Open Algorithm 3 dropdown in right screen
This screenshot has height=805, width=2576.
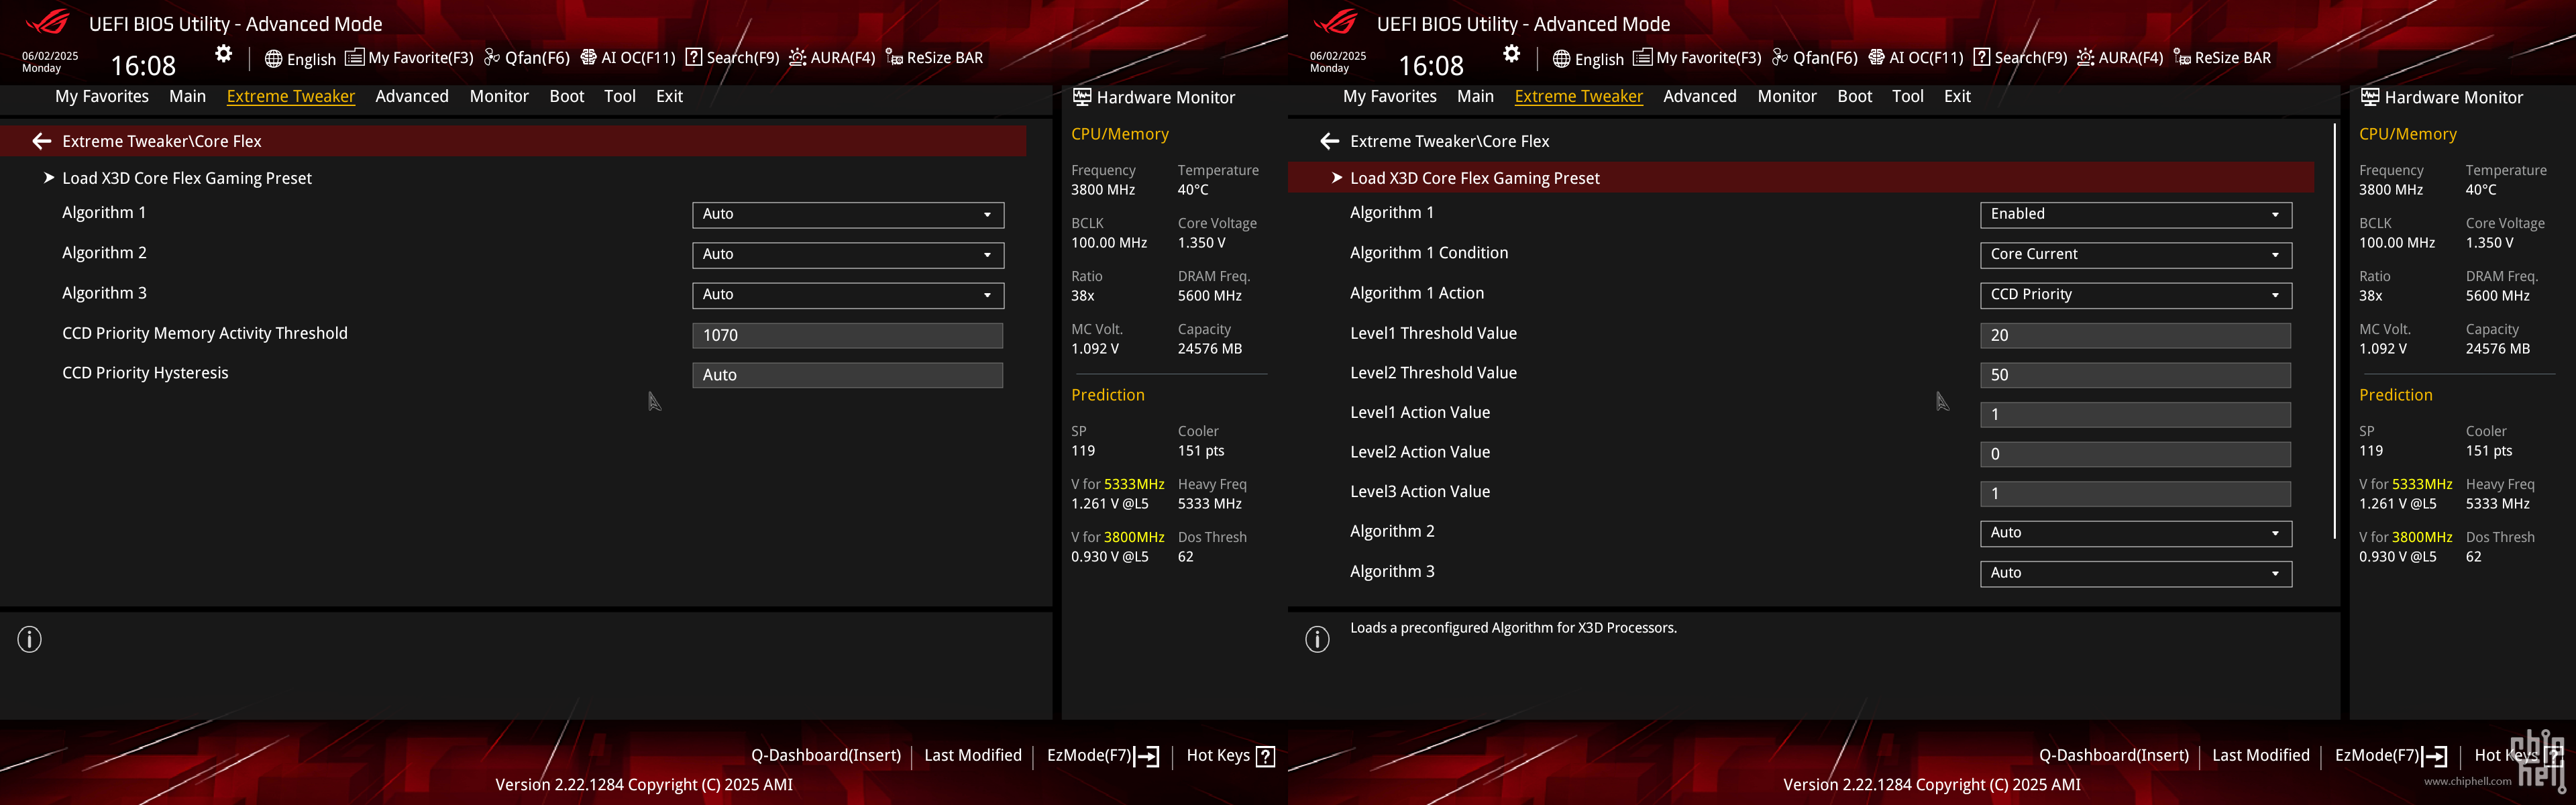click(2136, 573)
